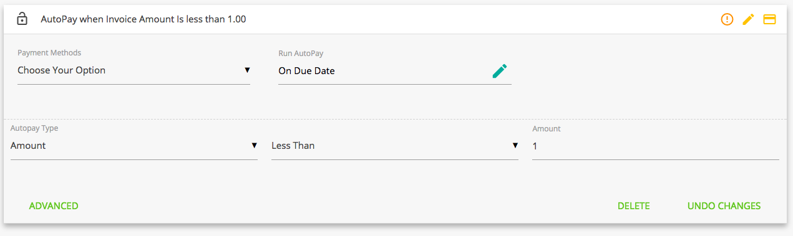Click the padlock icon beside AutoPay title

(22, 19)
